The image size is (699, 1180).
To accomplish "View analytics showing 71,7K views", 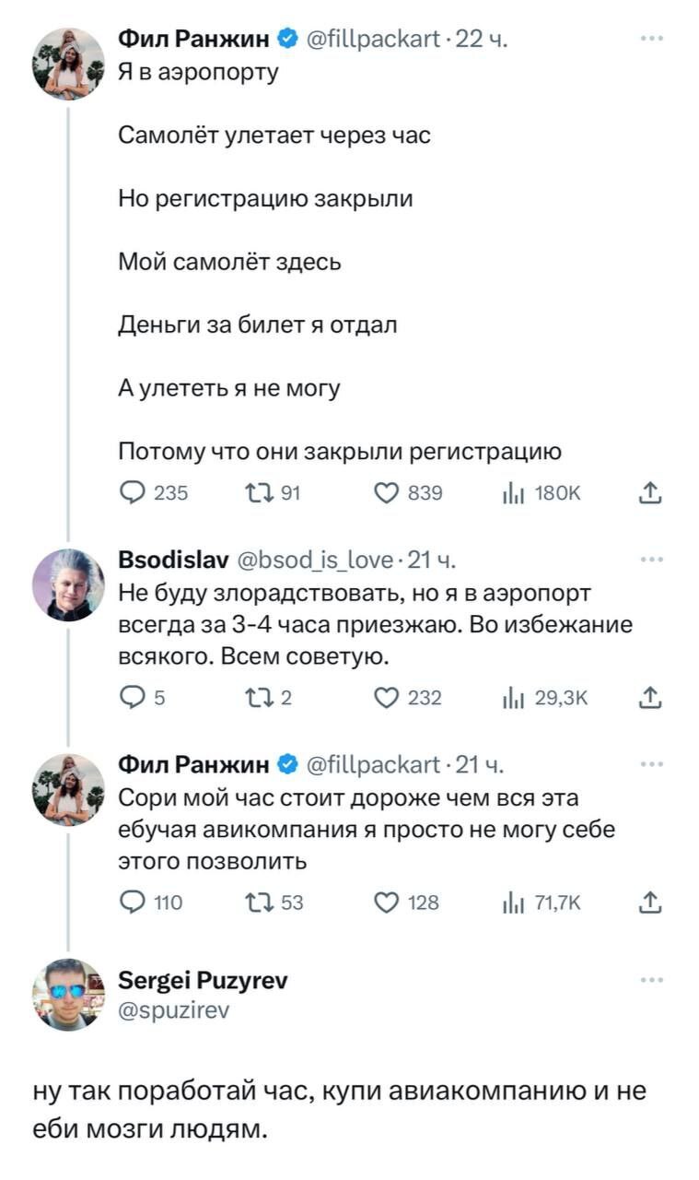I will (x=512, y=903).
